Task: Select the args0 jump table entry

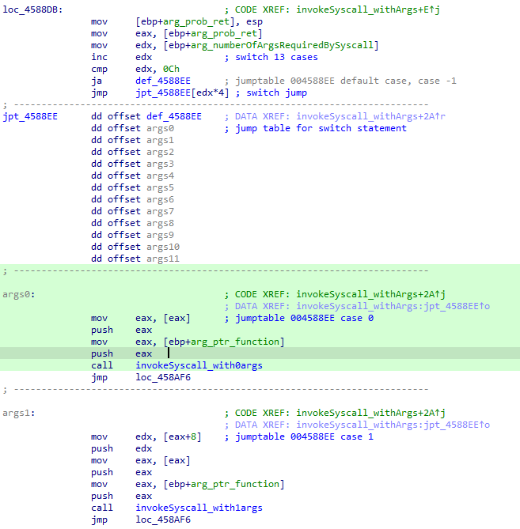Action: pyautogui.click(x=160, y=128)
